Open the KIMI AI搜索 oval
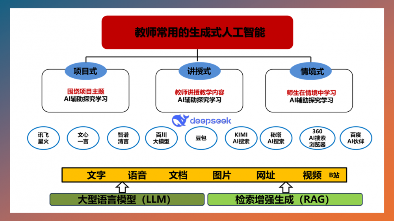The width and height of the screenshot is (394, 221). click(241, 138)
